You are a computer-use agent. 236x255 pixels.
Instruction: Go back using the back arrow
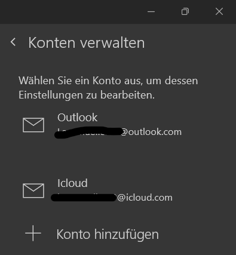point(13,42)
